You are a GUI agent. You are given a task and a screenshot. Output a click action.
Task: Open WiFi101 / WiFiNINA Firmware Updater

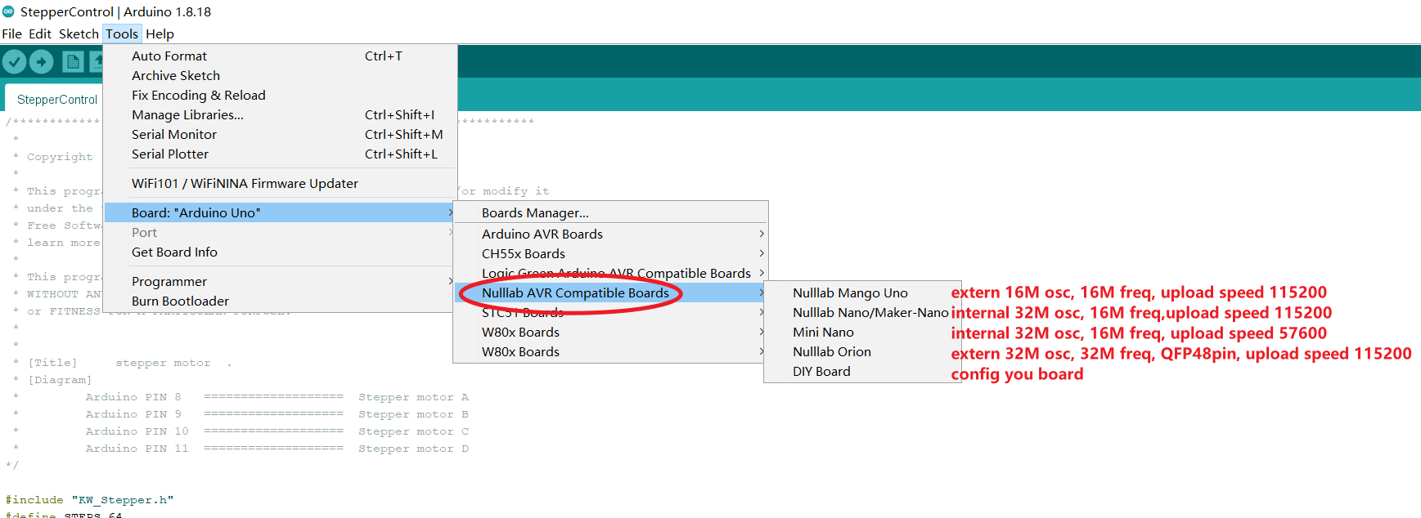[280, 183]
